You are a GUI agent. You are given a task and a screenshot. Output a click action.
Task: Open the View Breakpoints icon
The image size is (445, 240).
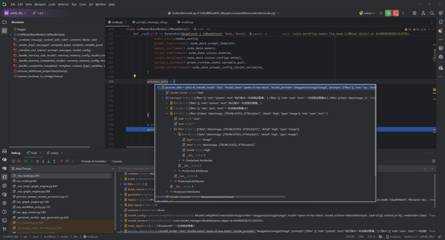click(x=61, y=161)
